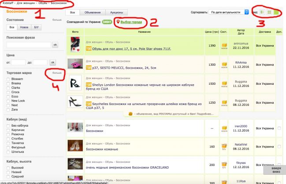Open the Аукционы tab

pos(115,12)
